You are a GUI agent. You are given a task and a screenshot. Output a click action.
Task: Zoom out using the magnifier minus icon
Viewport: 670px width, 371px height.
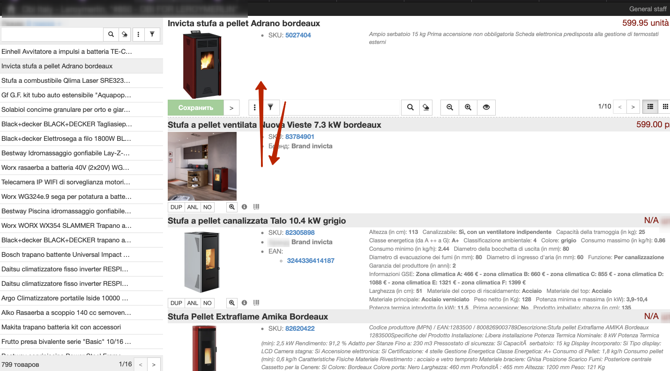pos(450,107)
